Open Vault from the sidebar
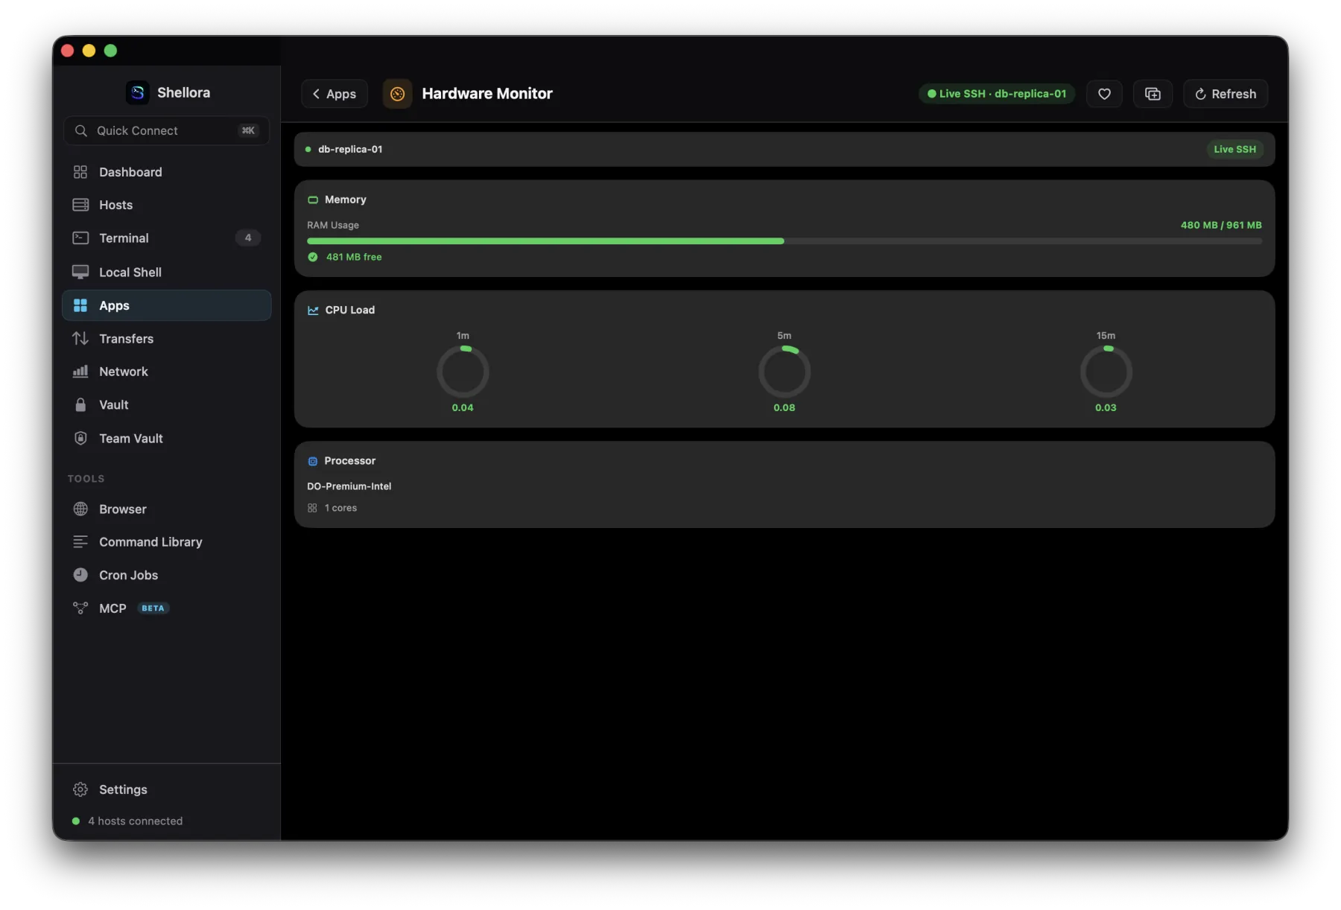 click(x=167, y=405)
